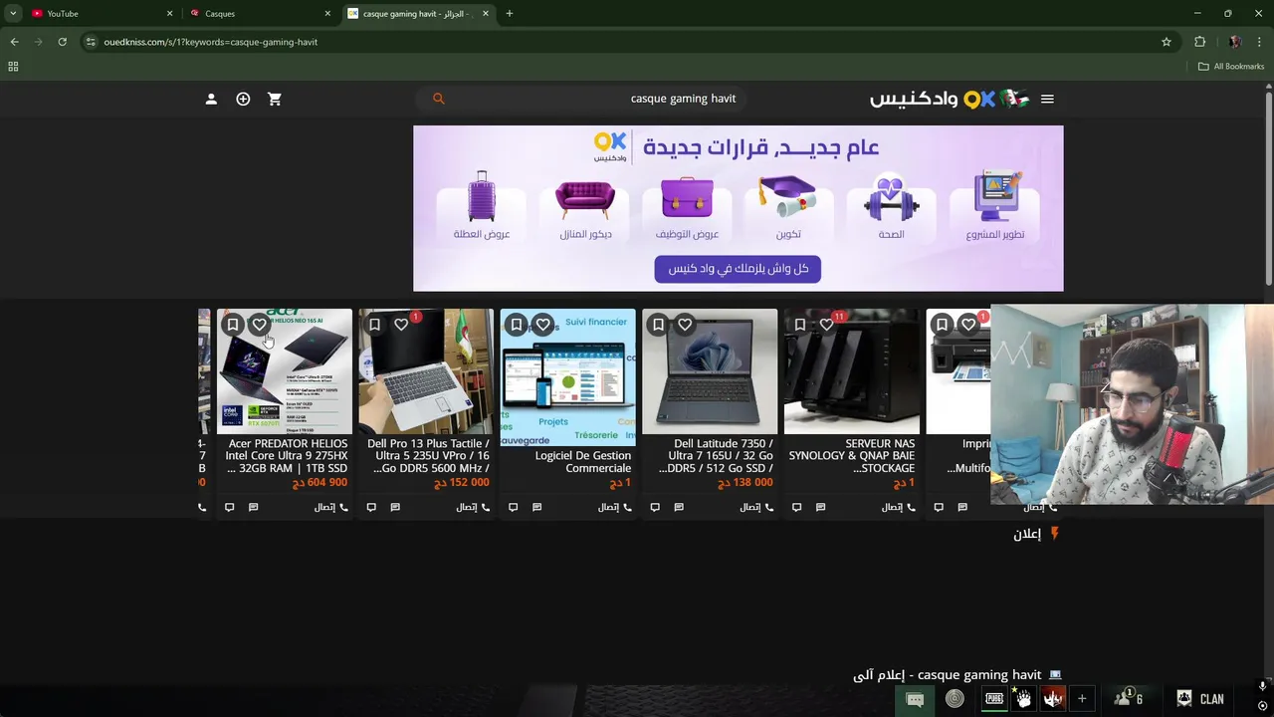Open the عروض العطلة suitcase category
1274x717 pixels.
tap(482, 205)
